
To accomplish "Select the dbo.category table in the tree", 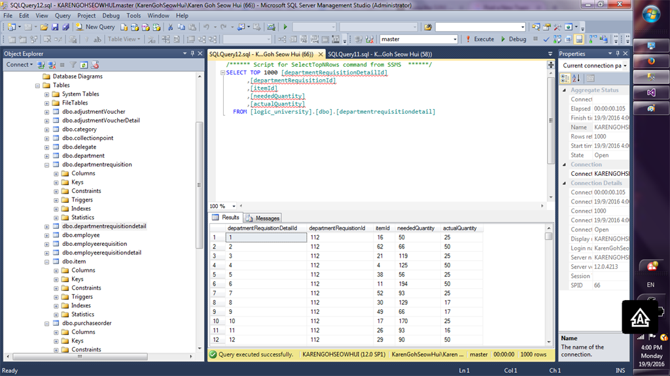I will coord(79,129).
